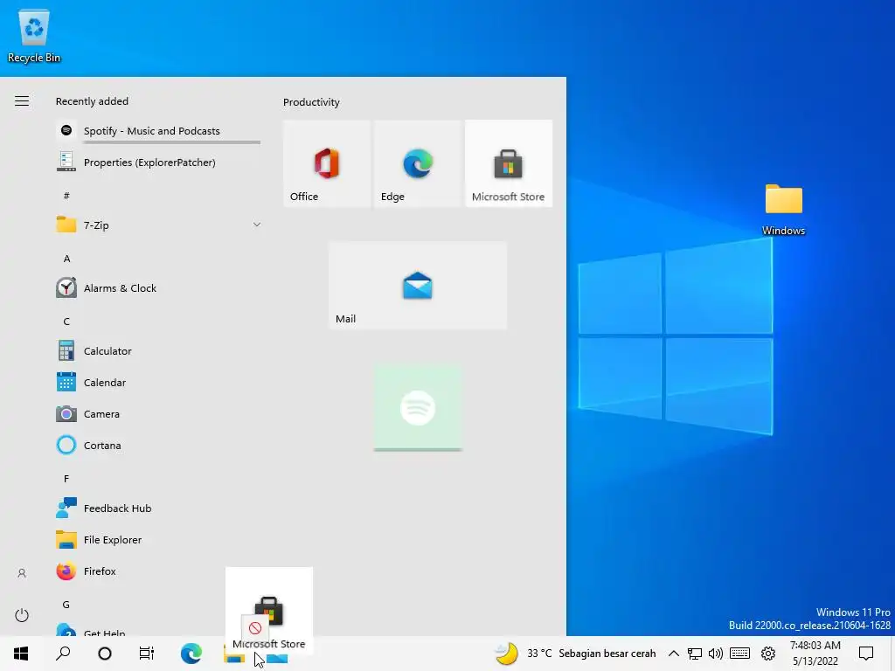Open network status tray icon
The image size is (895, 671).
pyautogui.click(x=694, y=654)
